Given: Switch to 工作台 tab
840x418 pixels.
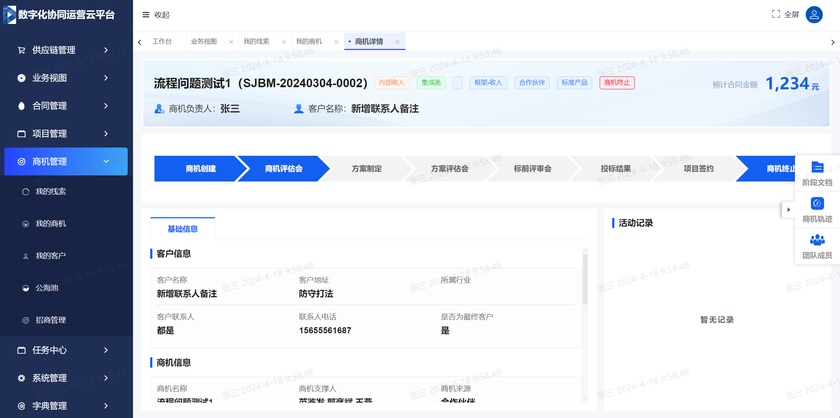Looking at the screenshot, I should point(162,41).
